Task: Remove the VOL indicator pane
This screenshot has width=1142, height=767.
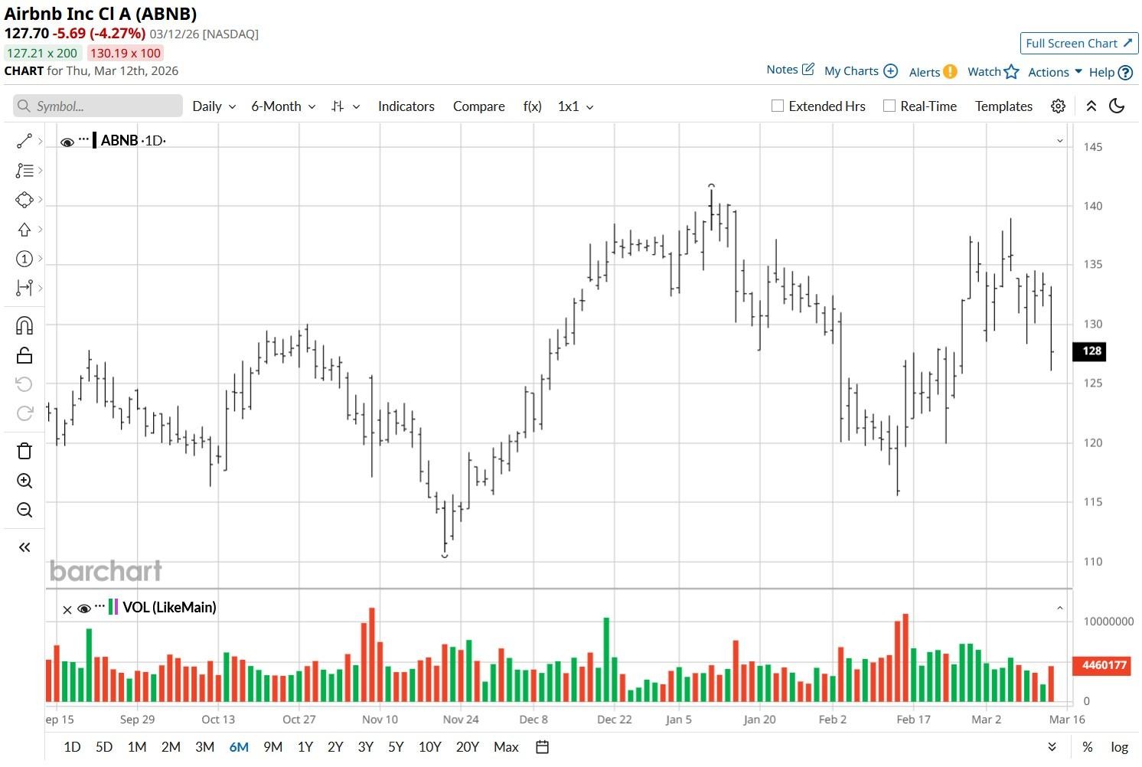Action: [67, 609]
